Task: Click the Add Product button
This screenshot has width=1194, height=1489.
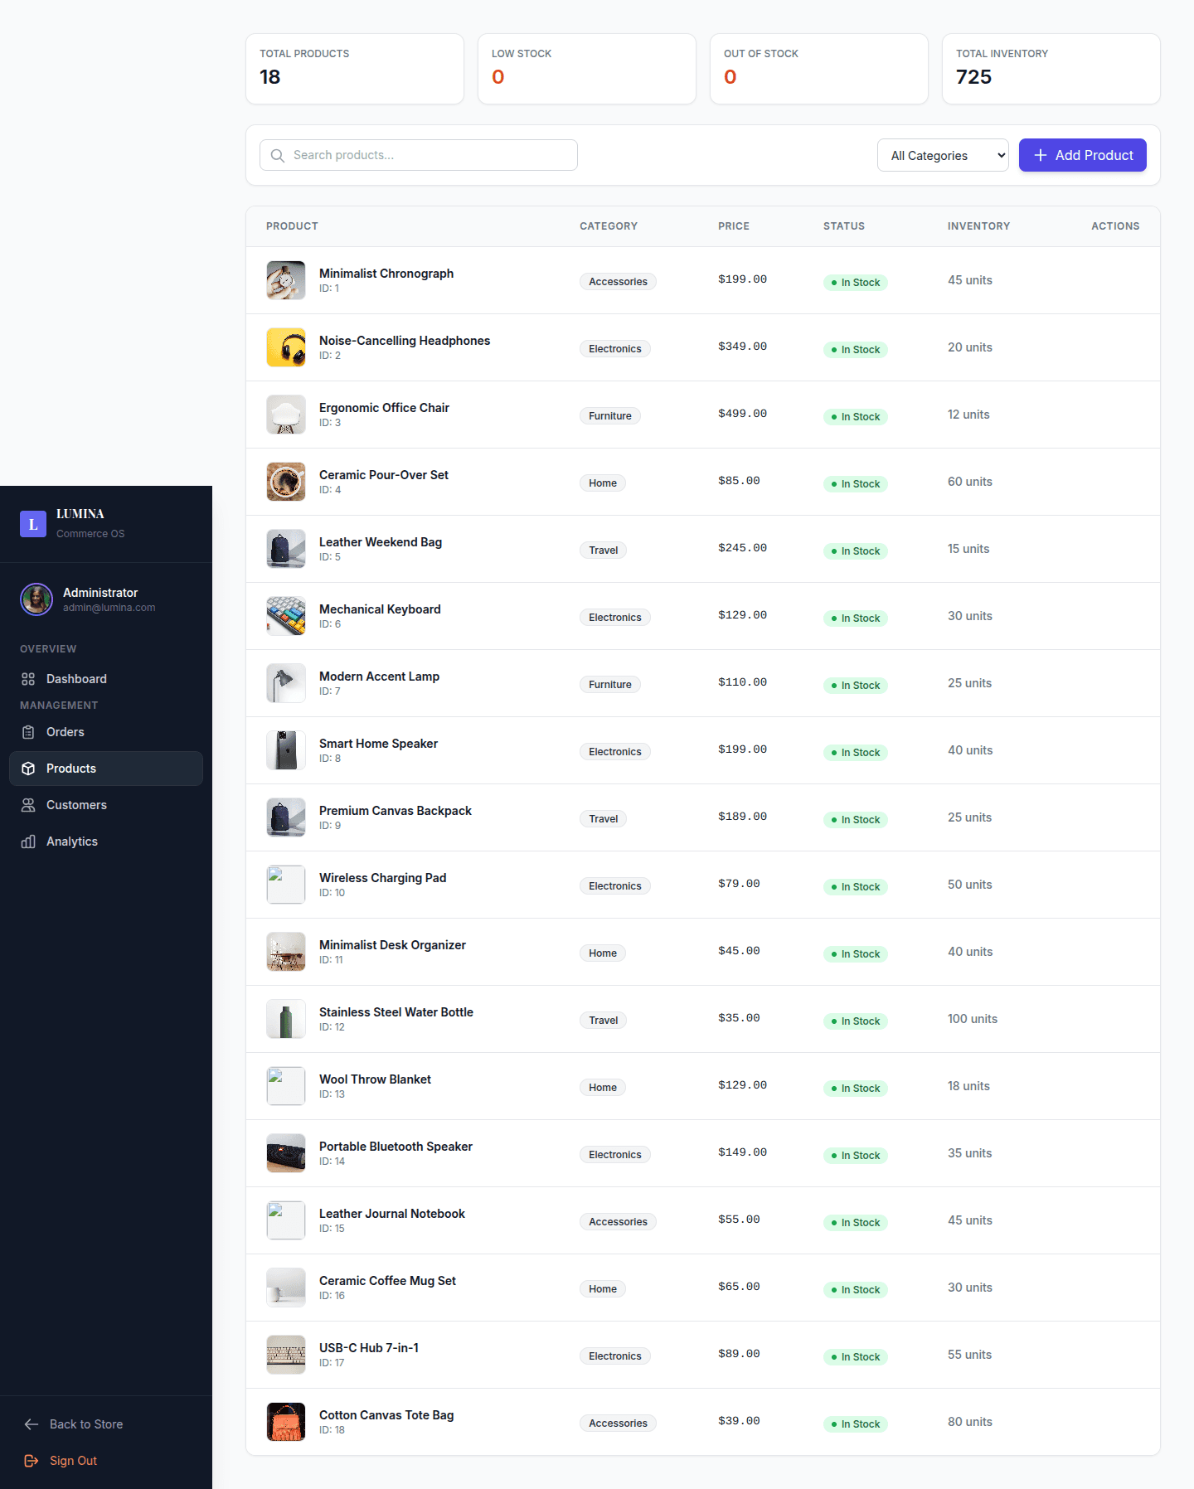Action: click(x=1083, y=155)
